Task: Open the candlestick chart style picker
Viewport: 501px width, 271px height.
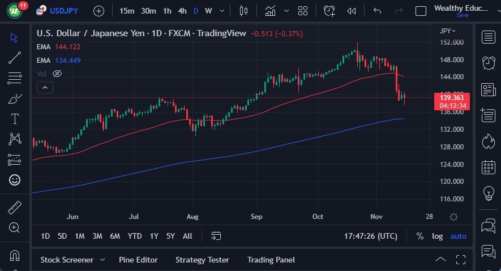Action: point(244,11)
